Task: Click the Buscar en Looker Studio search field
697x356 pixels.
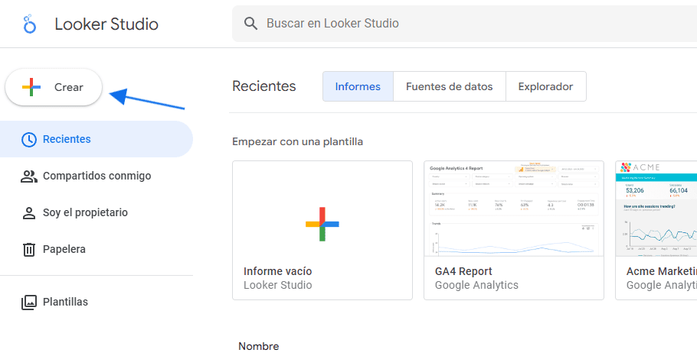Action: tap(464, 24)
